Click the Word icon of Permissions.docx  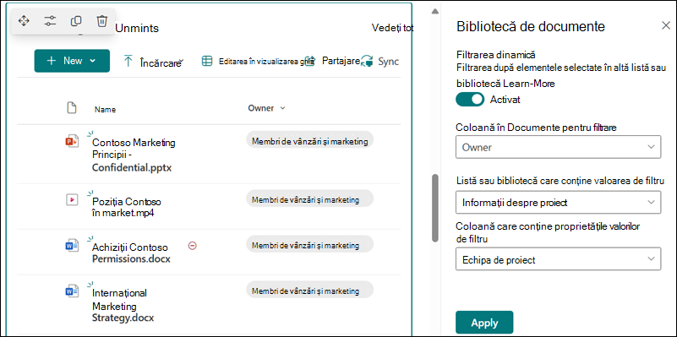click(x=72, y=246)
